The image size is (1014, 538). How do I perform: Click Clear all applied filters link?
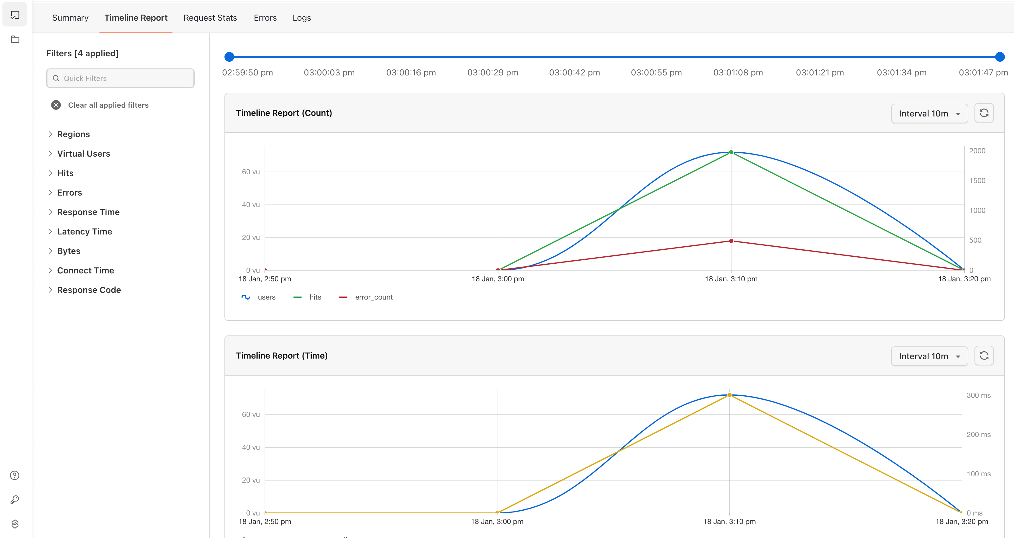pyautogui.click(x=108, y=105)
